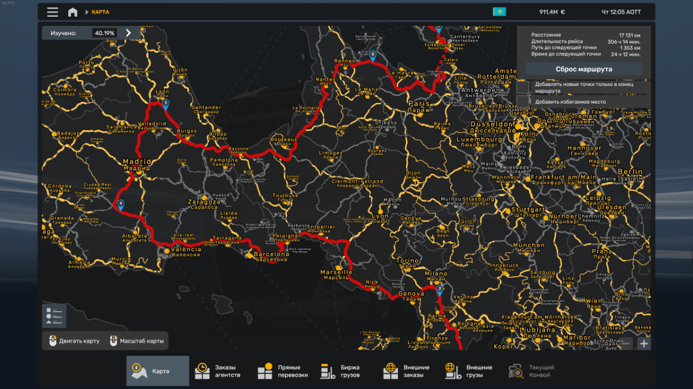693x389 pixels.
Task: Open the hamburger main menu
Action: click(x=53, y=12)
